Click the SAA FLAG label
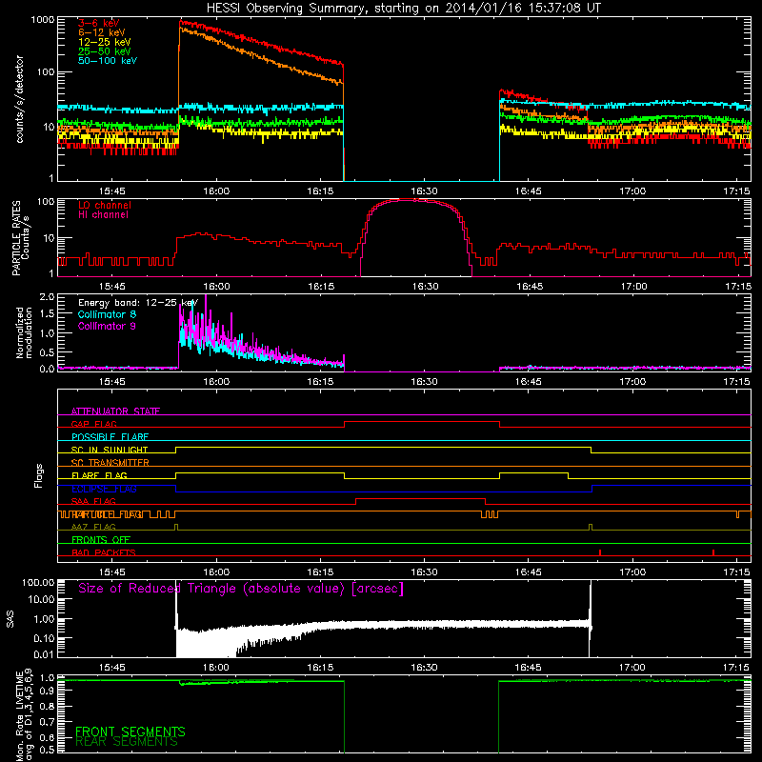Screen dimensions: 762x762 93,501
